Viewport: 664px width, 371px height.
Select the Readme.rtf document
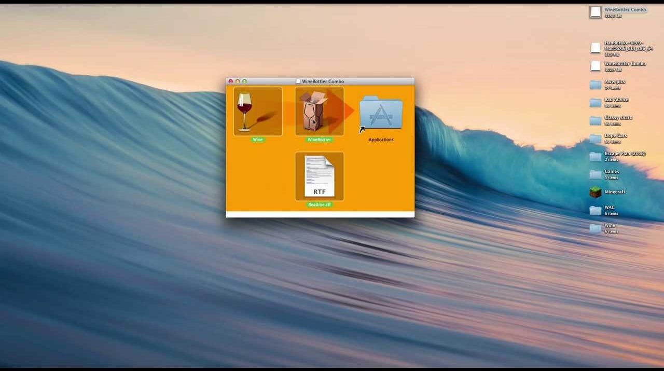click(319, 176)
